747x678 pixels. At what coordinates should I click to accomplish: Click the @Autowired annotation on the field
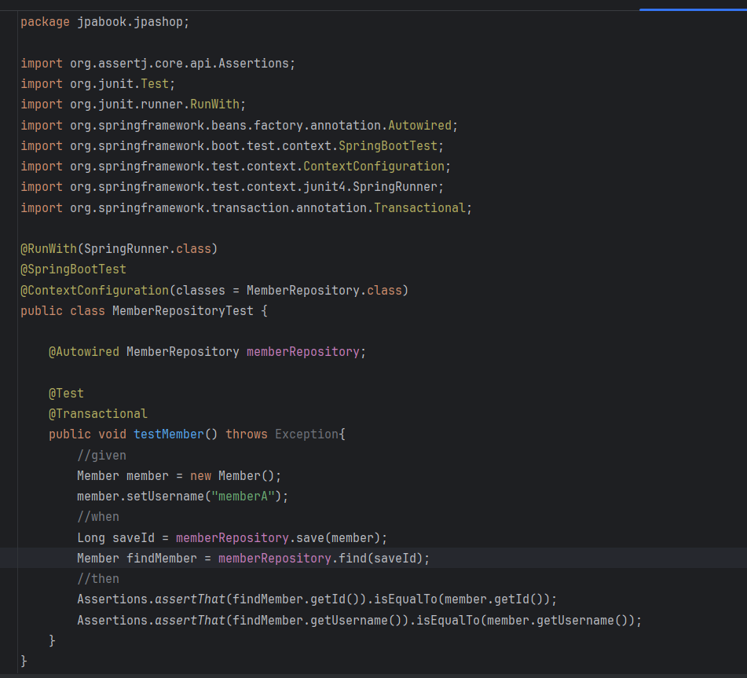click(x=84, y=352)
